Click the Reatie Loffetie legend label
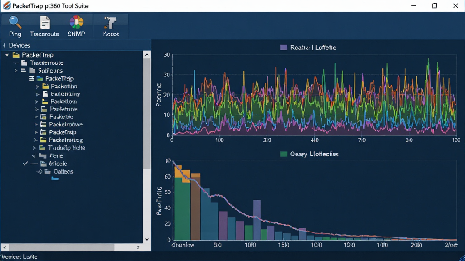465x261 pixels. click(313, 47)
